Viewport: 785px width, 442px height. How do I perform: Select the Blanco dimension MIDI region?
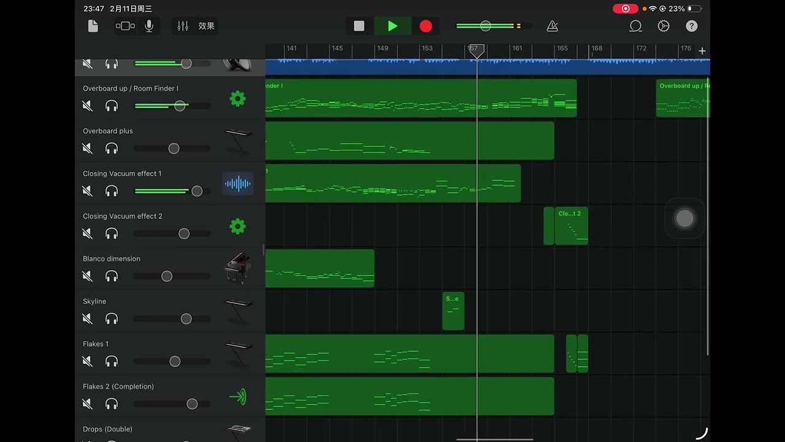click(320, 268)
